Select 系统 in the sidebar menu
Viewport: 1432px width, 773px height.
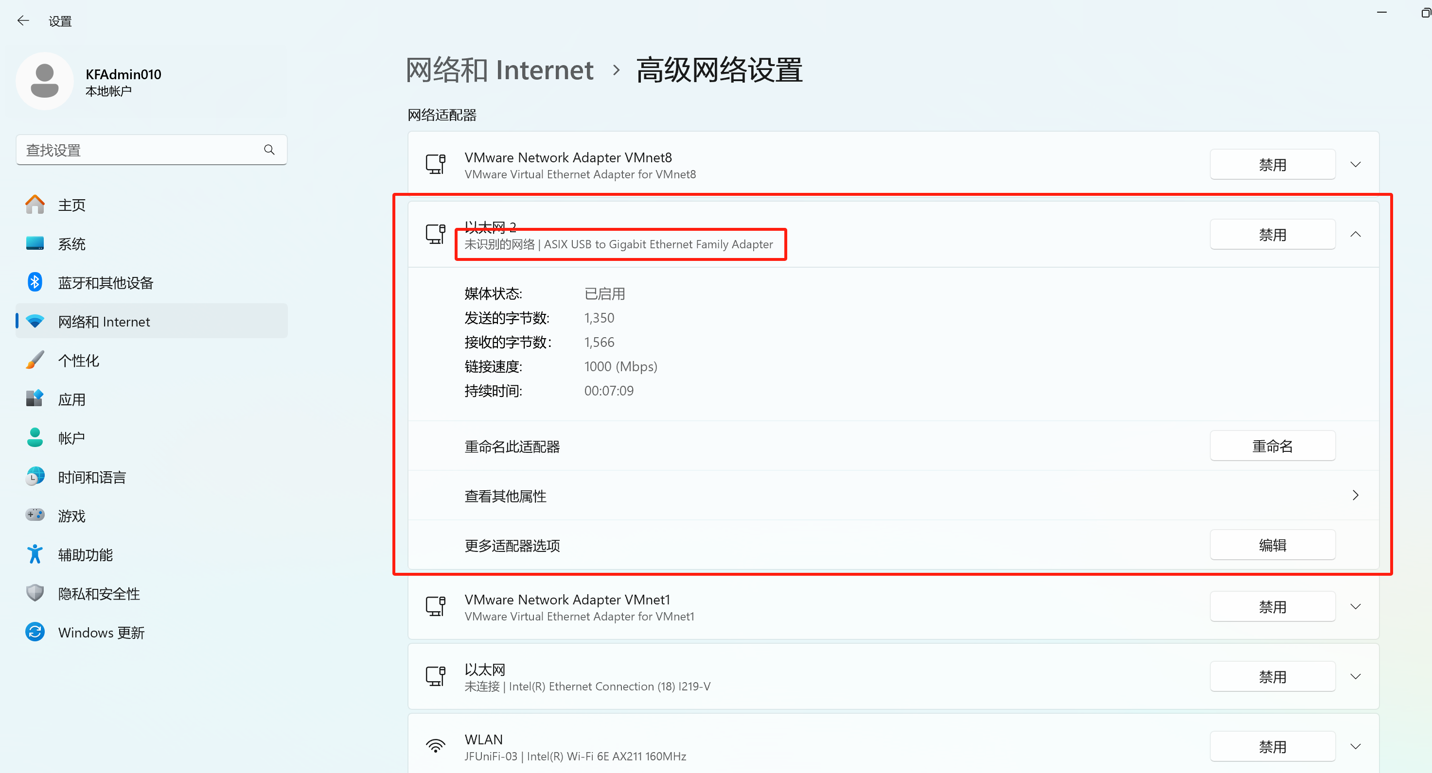(x=71, y=244)
